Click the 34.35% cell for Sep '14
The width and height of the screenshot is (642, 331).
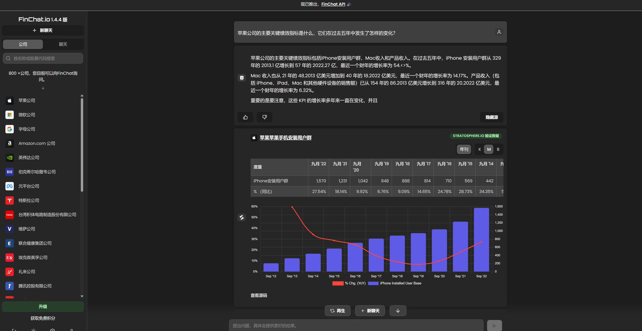486,191
